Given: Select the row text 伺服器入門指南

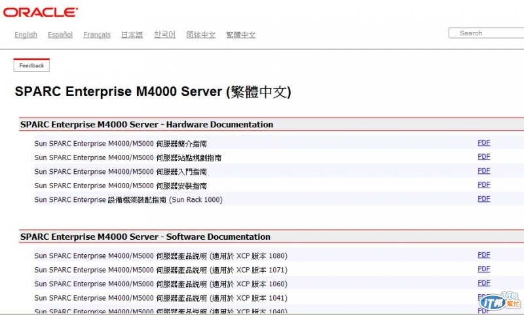Looking at the screenshot, I should tap(121, 172).
